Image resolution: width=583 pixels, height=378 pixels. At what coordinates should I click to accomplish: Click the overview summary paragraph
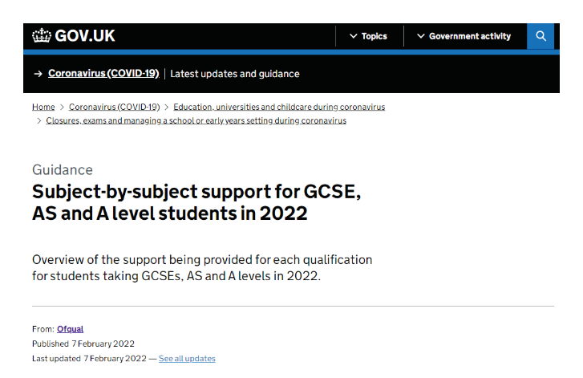pos(202,268)
